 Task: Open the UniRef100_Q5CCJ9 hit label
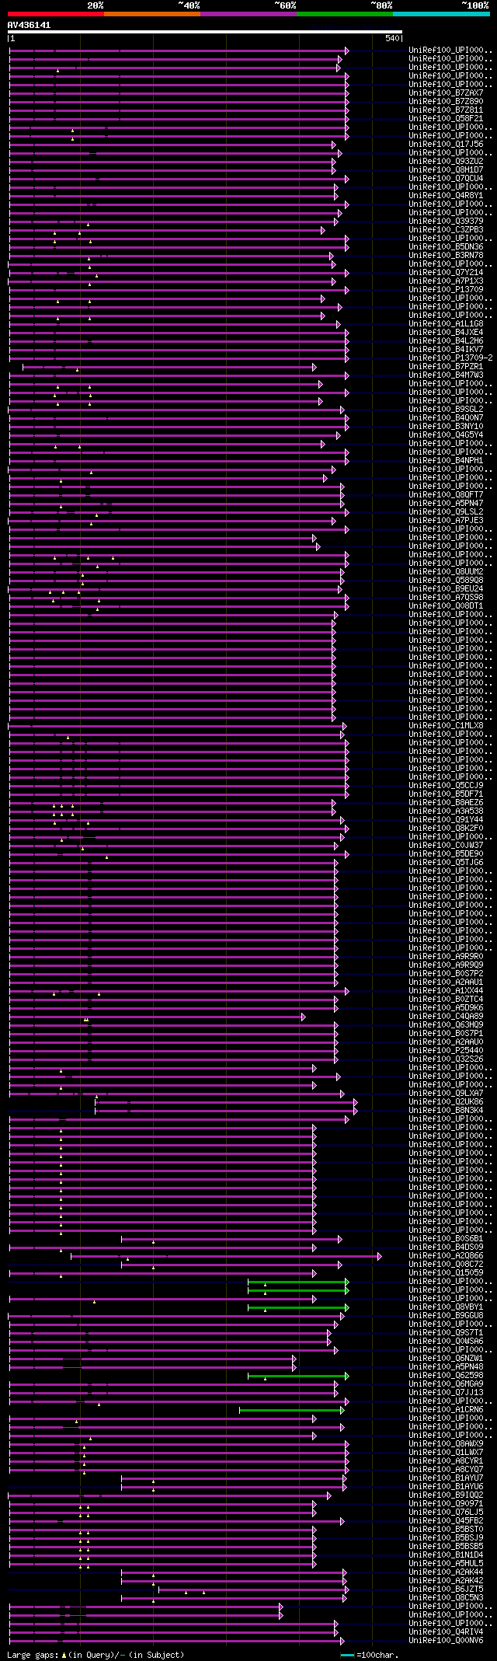tap(446, 786)
